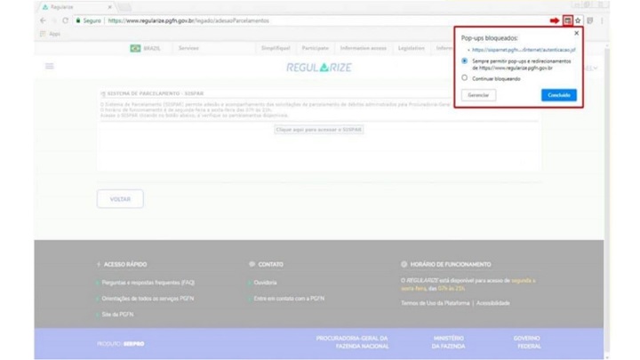Viewport: 640px width, 360px height.
Task: Click the REGULARIZE logo
Action: point(318,68)
